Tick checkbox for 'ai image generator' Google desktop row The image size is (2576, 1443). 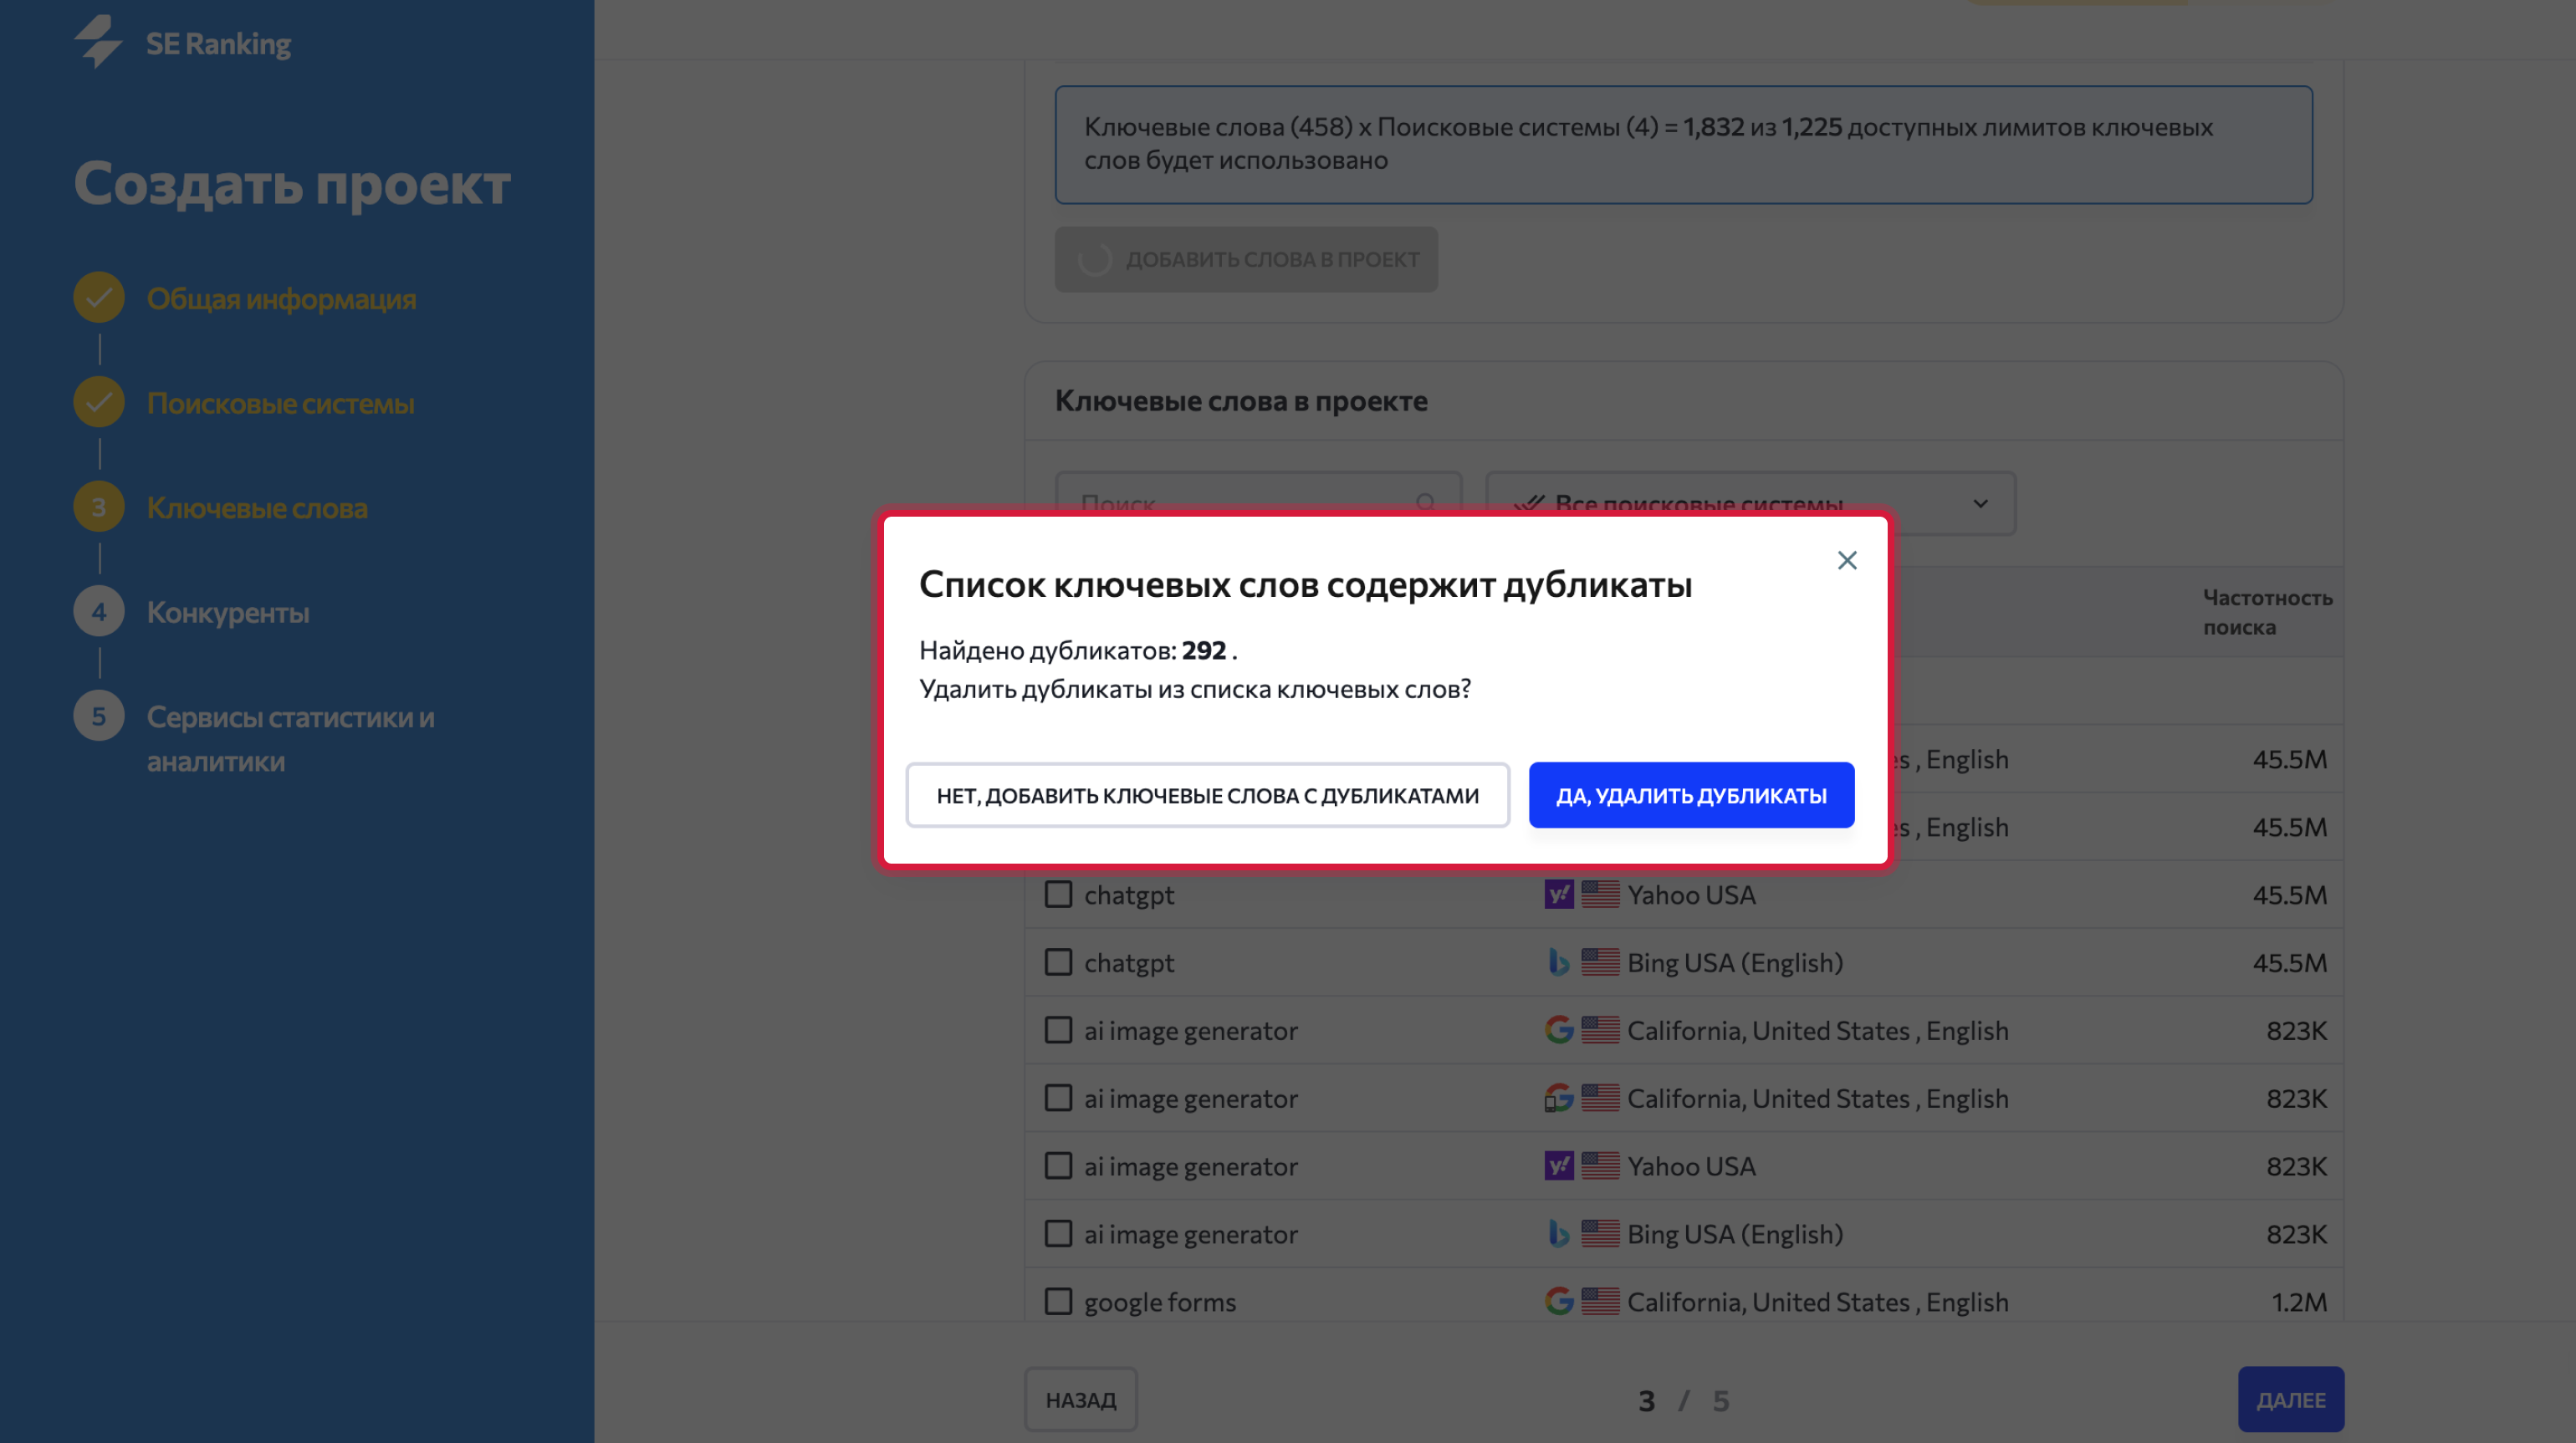1058,1030
